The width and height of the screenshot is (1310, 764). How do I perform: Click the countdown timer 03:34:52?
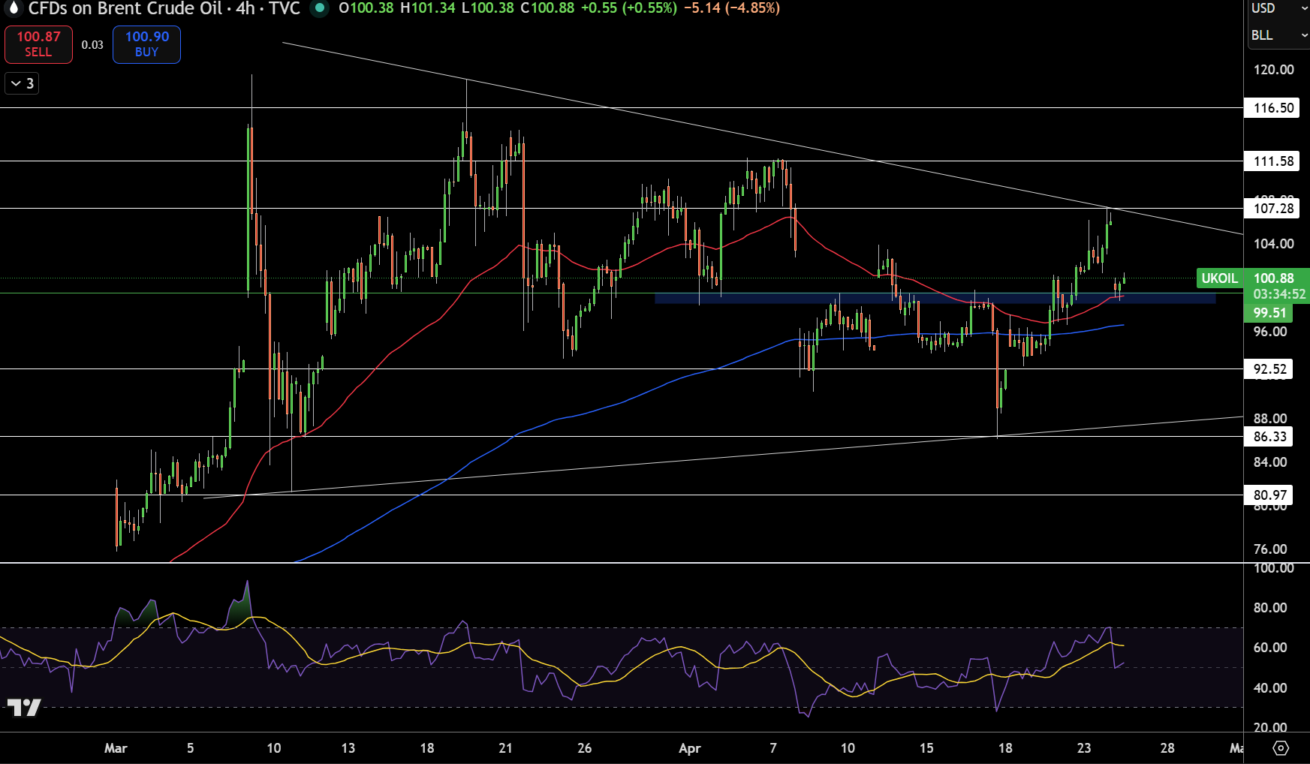click(1279, 294)
